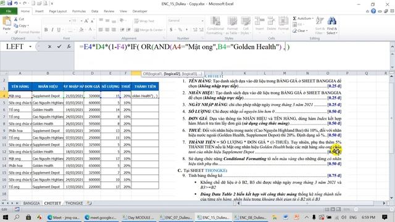Click the logical2 argument in the OR tooltip

click(172, 74)
